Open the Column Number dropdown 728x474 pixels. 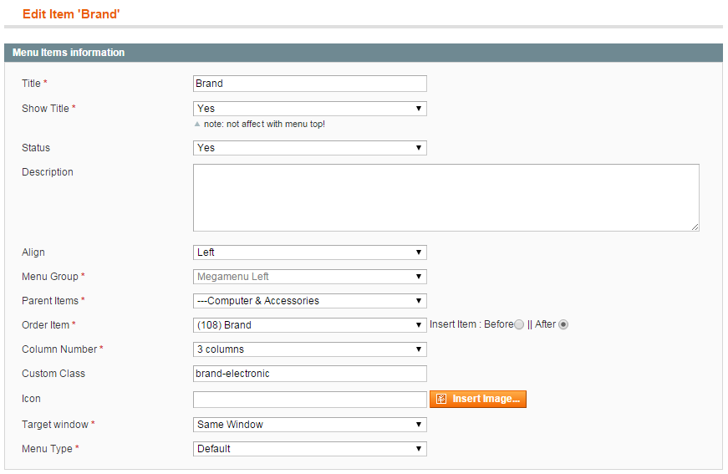pyautogui.click(x=310, y=349)
